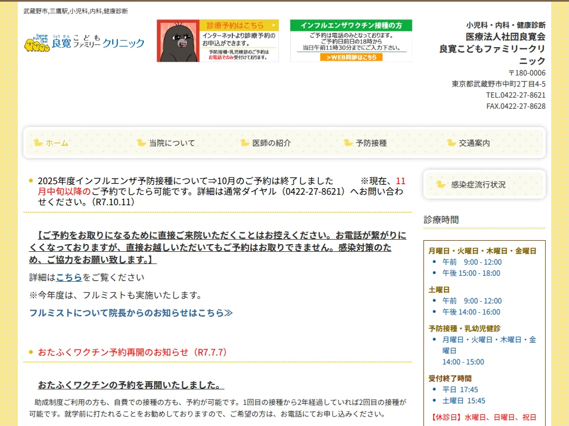The height and width of the screenshot is (426, 569).
Task: Click duck icon beside 予防接種
Action: 348,143
